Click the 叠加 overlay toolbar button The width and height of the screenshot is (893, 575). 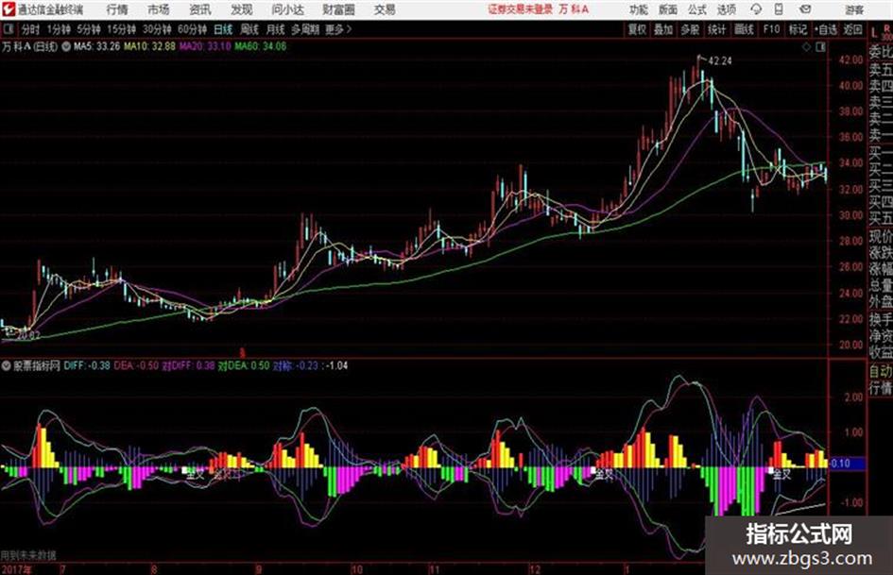(x=663, y=29)
